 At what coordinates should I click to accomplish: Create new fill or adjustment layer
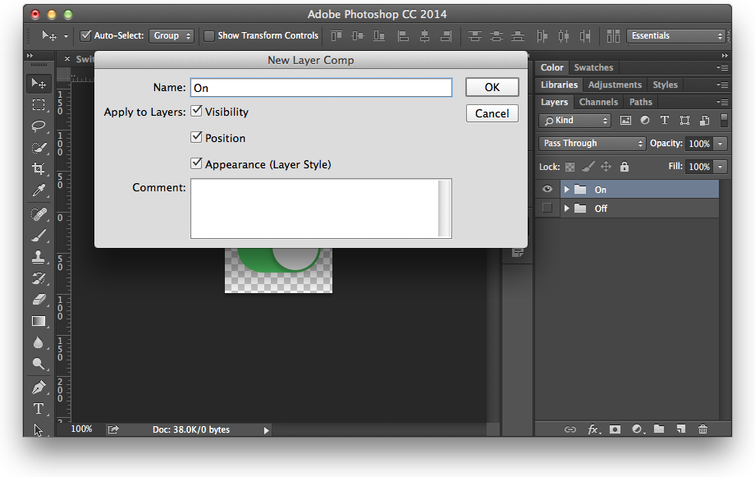(x=638, y=429)
